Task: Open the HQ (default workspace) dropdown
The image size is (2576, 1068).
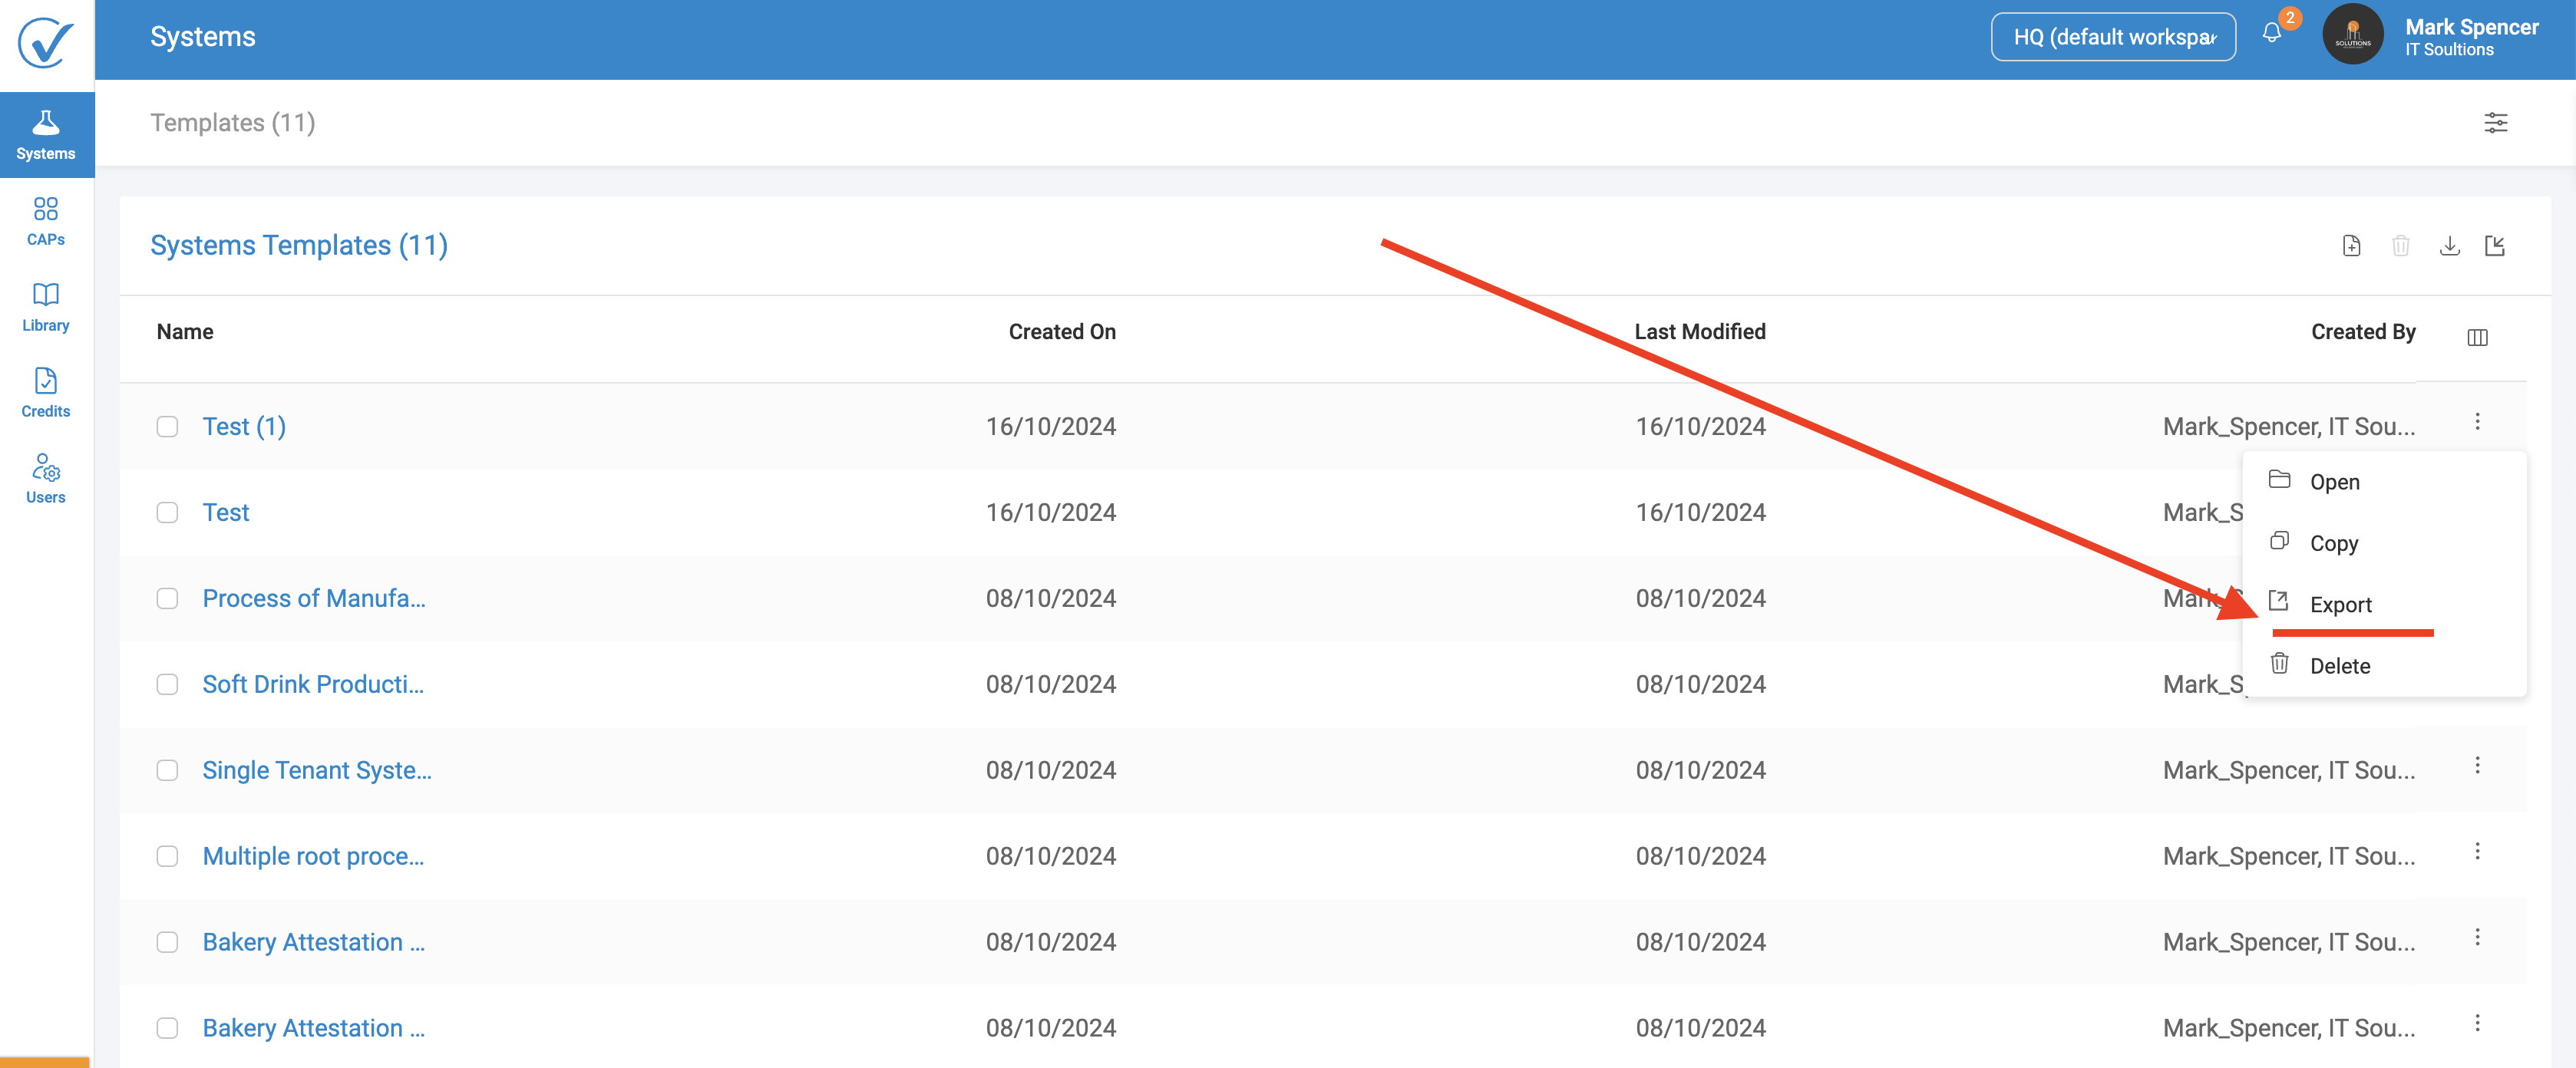Action: click(x=2113, y=37)
